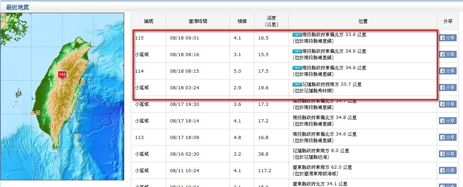Open earthquake number 115 entry
Screen dimensions: 463x187
point(139,38)
